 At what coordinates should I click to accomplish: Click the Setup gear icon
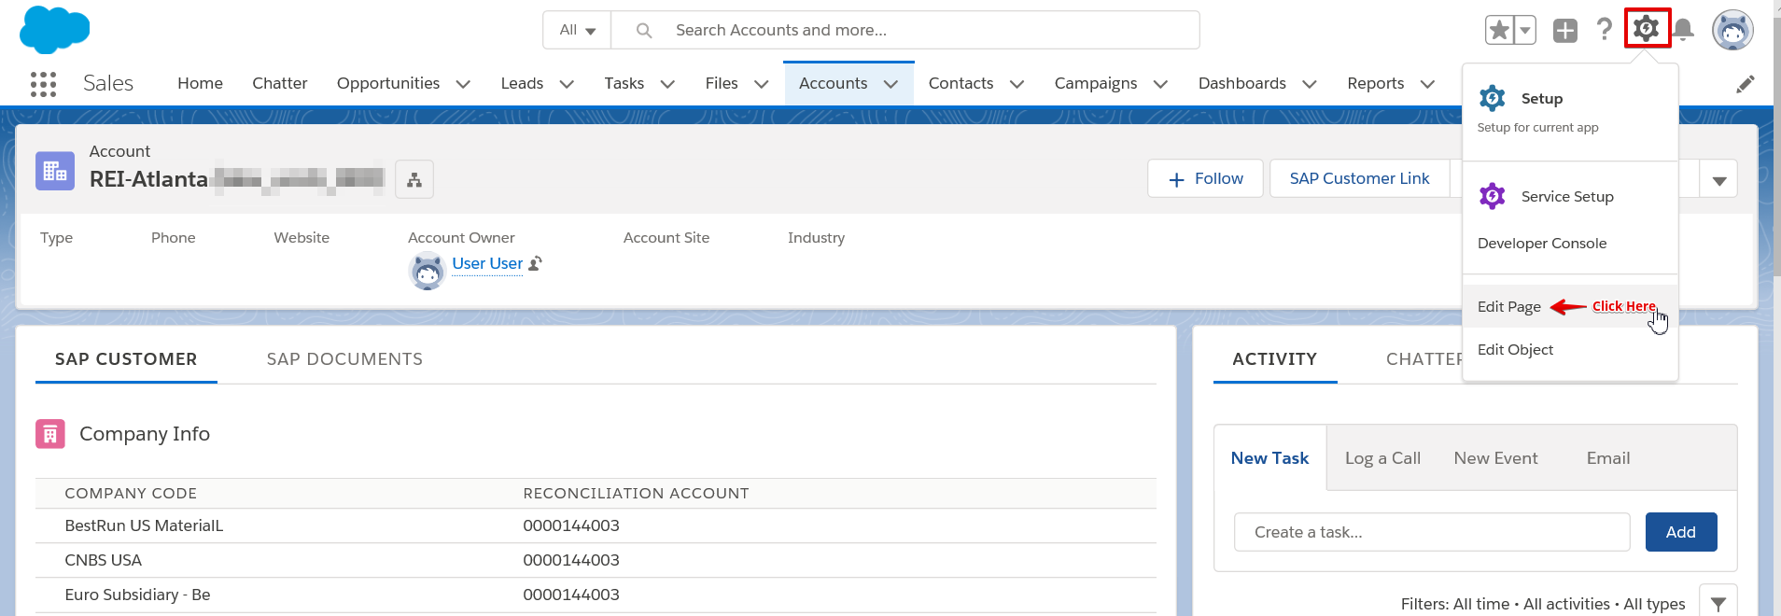[x=1647, y=29]
